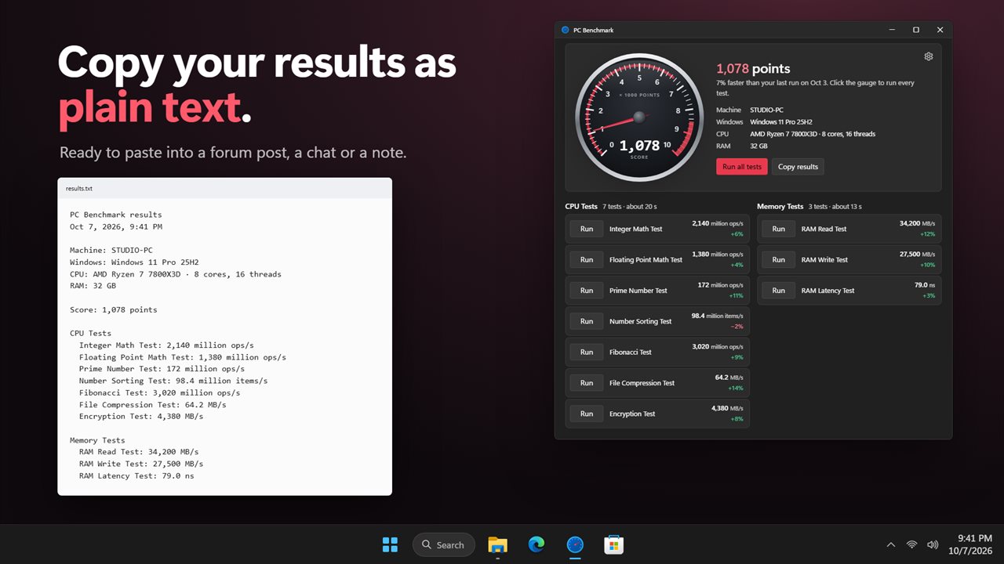The height and width of the screenshot is (564, 1004).
Task: Open the Wi-Fi network status icon
Action: 911,544
